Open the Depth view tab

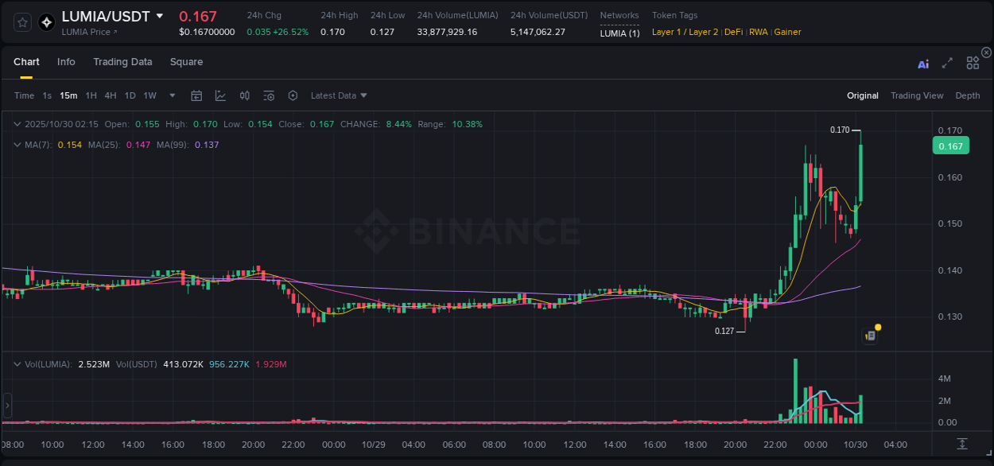[x=967, y=95]
